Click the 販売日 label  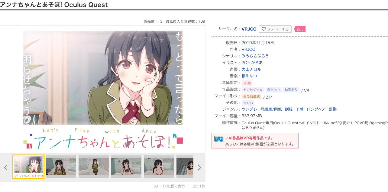click(x=233, y=43)
